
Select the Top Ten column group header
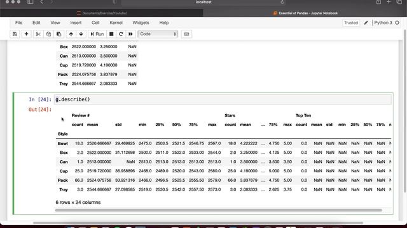click(x=303, y=115)
